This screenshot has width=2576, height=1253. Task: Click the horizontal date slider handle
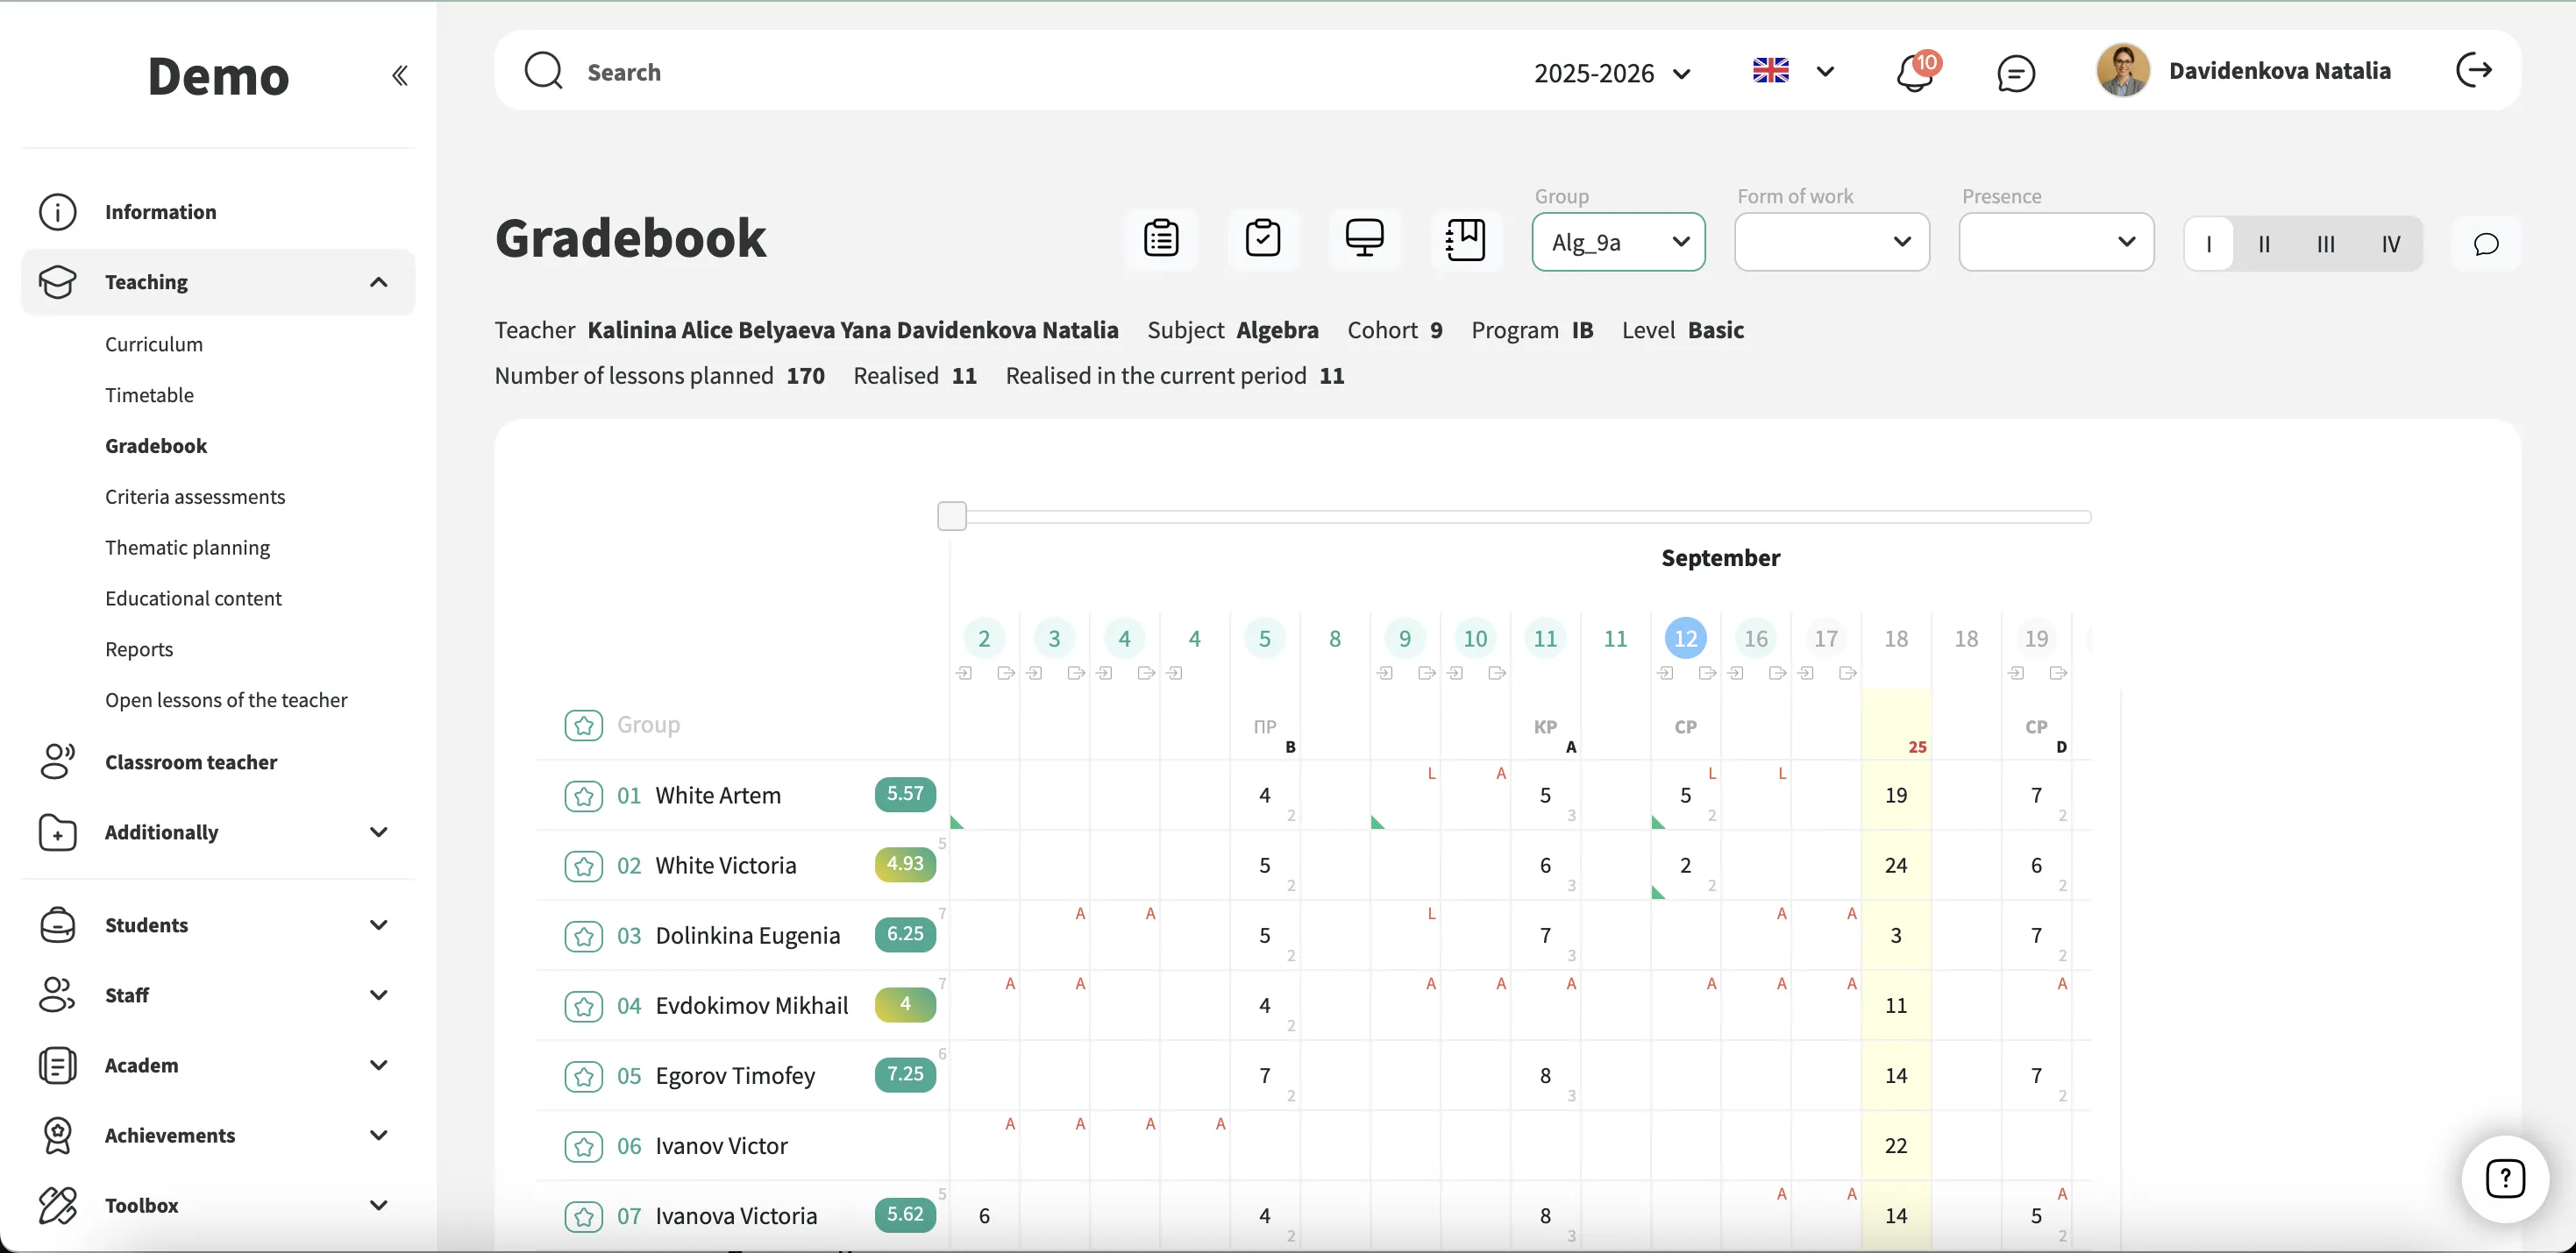pyautogui.click(x=952, y=517)
